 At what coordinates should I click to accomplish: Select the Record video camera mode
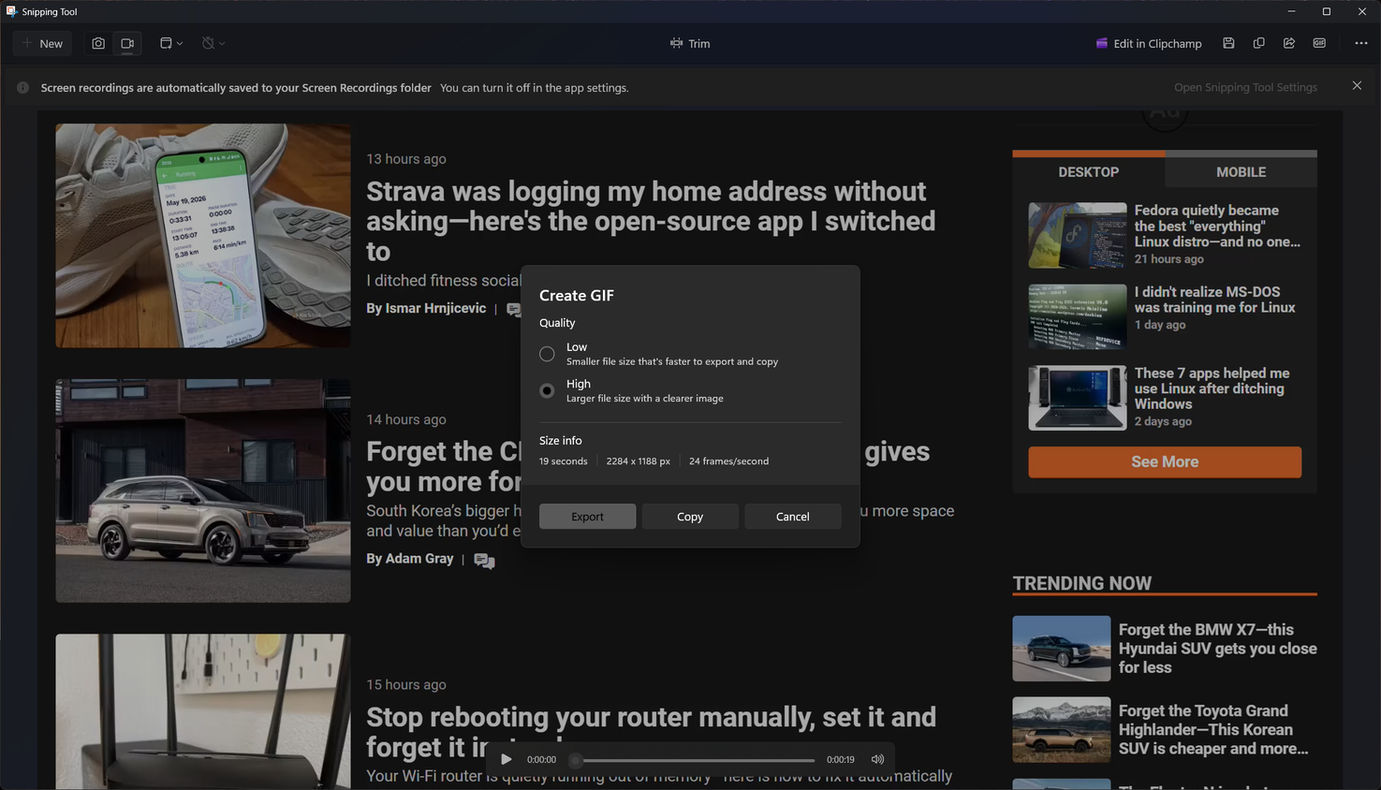click(x=127, y=43)
